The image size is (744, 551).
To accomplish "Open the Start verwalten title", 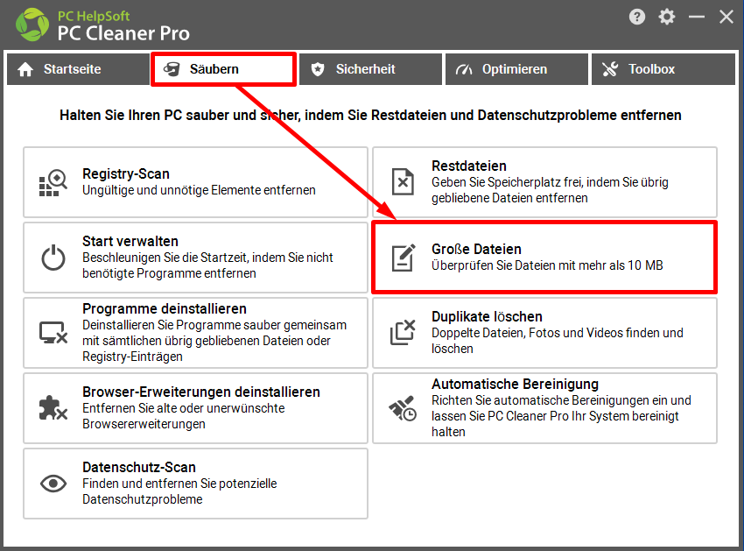I will click(130, 241).
